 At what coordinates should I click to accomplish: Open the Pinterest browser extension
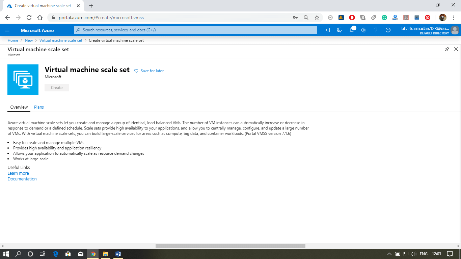pyautogui.click(x=427, y=18)
